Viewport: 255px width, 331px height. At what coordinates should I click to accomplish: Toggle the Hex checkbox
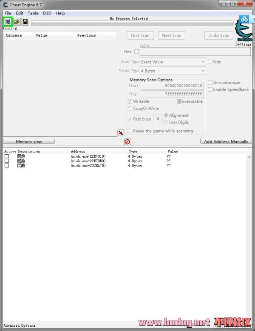coord(136,52)
